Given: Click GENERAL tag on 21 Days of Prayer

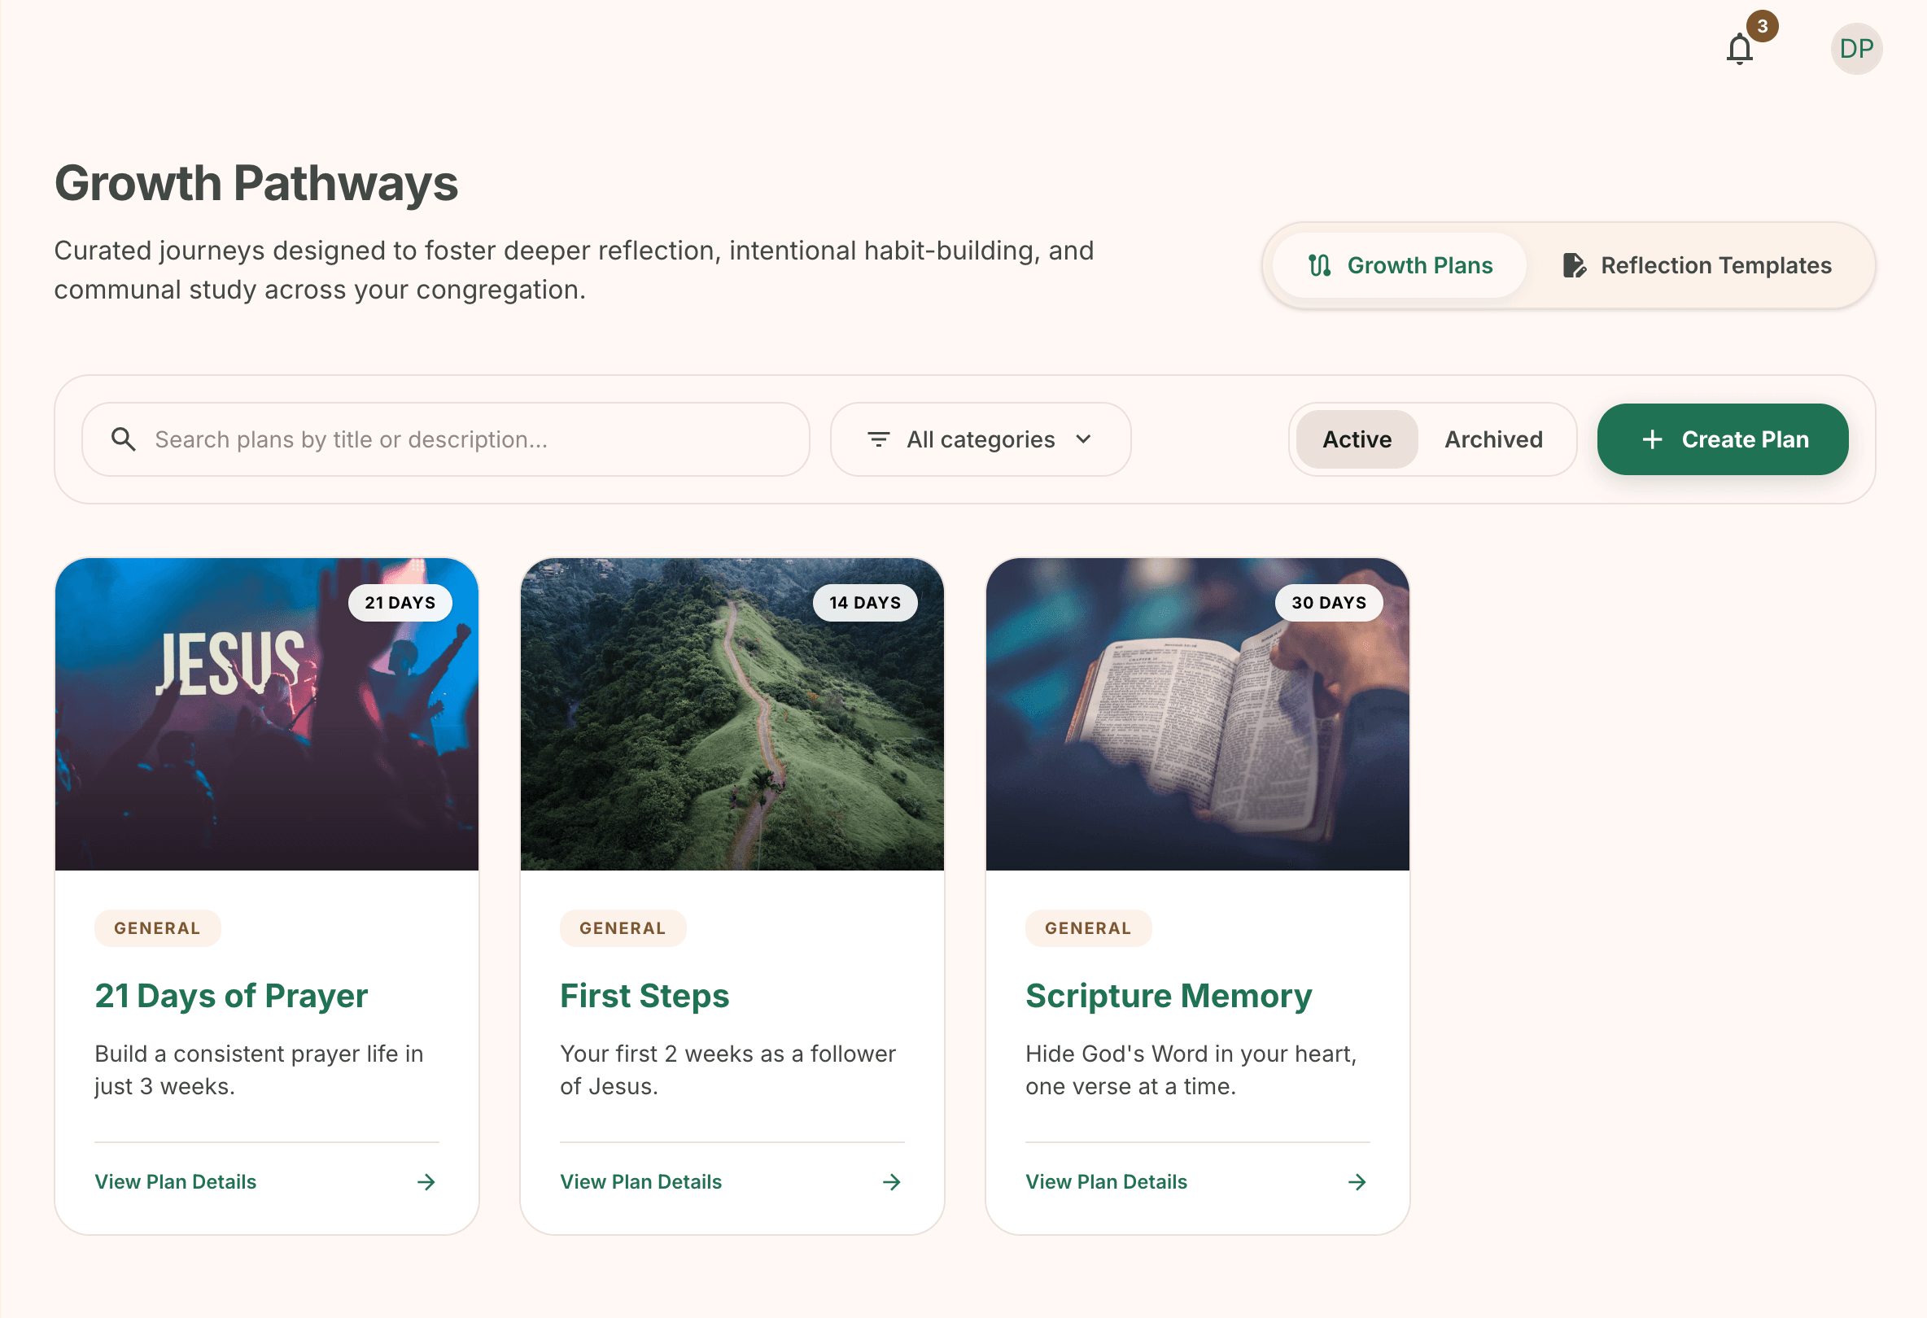Looking at the screenshot, I should (158, 928).
